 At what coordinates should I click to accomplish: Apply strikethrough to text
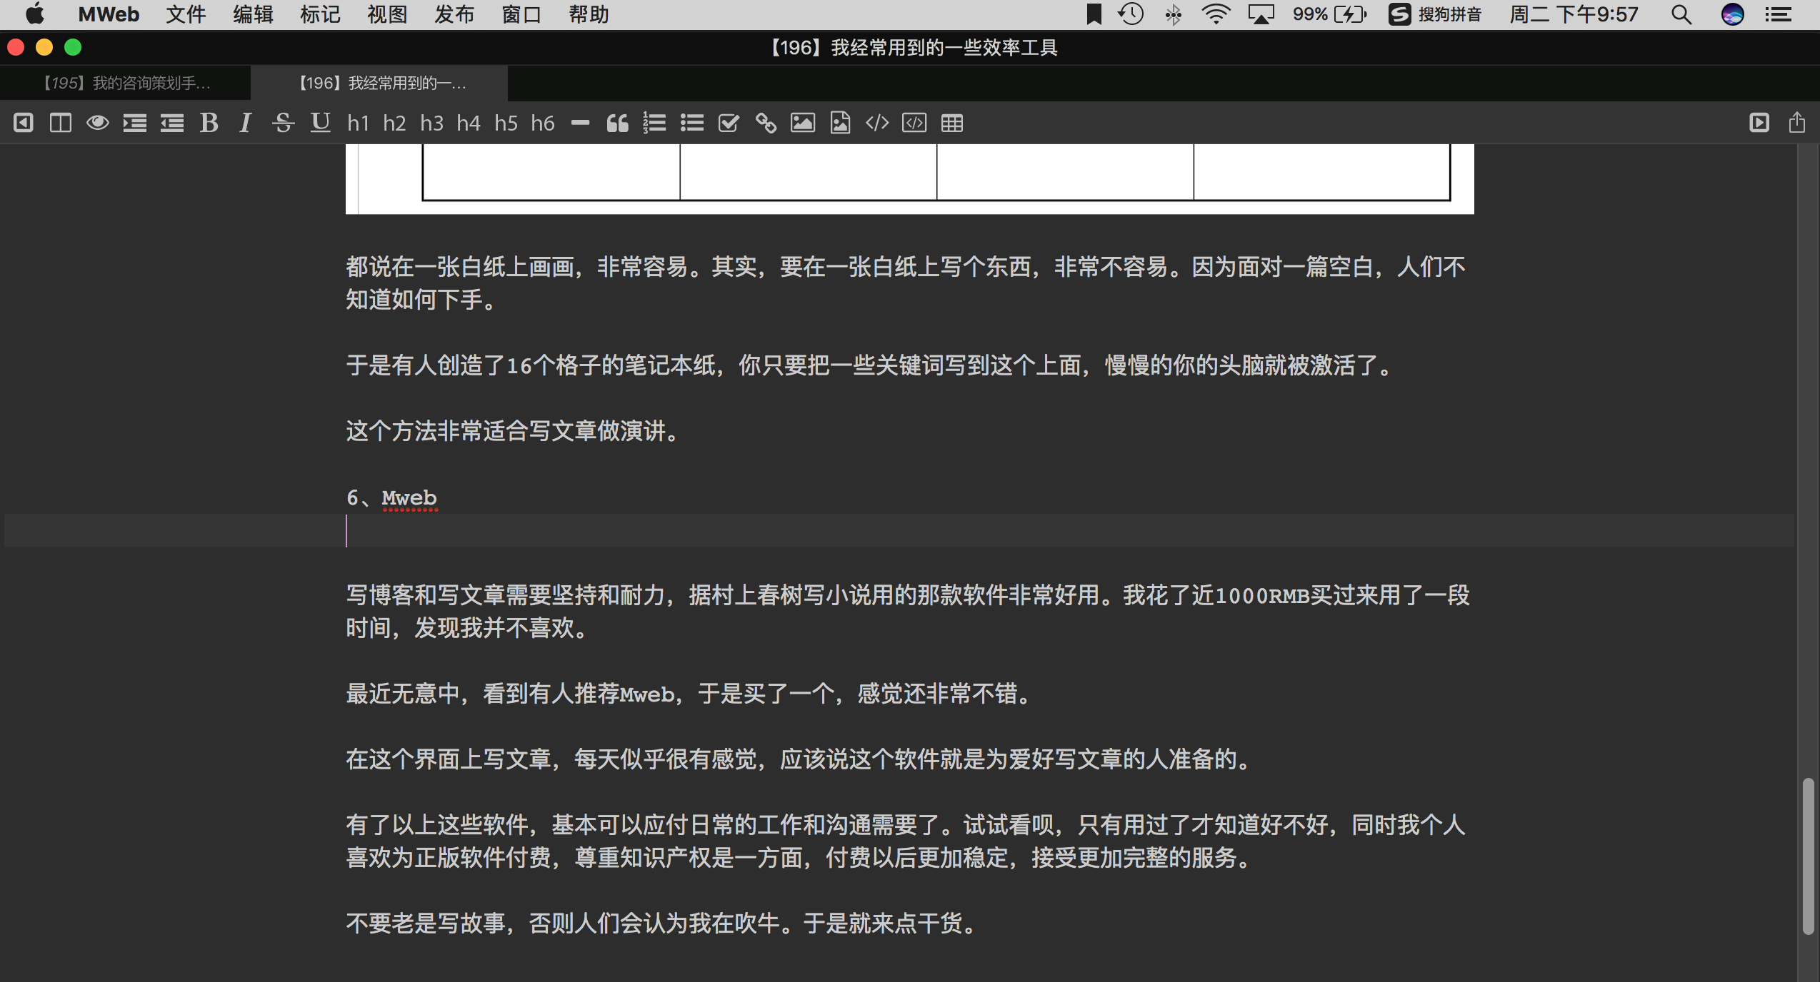(x=284, y=123)
